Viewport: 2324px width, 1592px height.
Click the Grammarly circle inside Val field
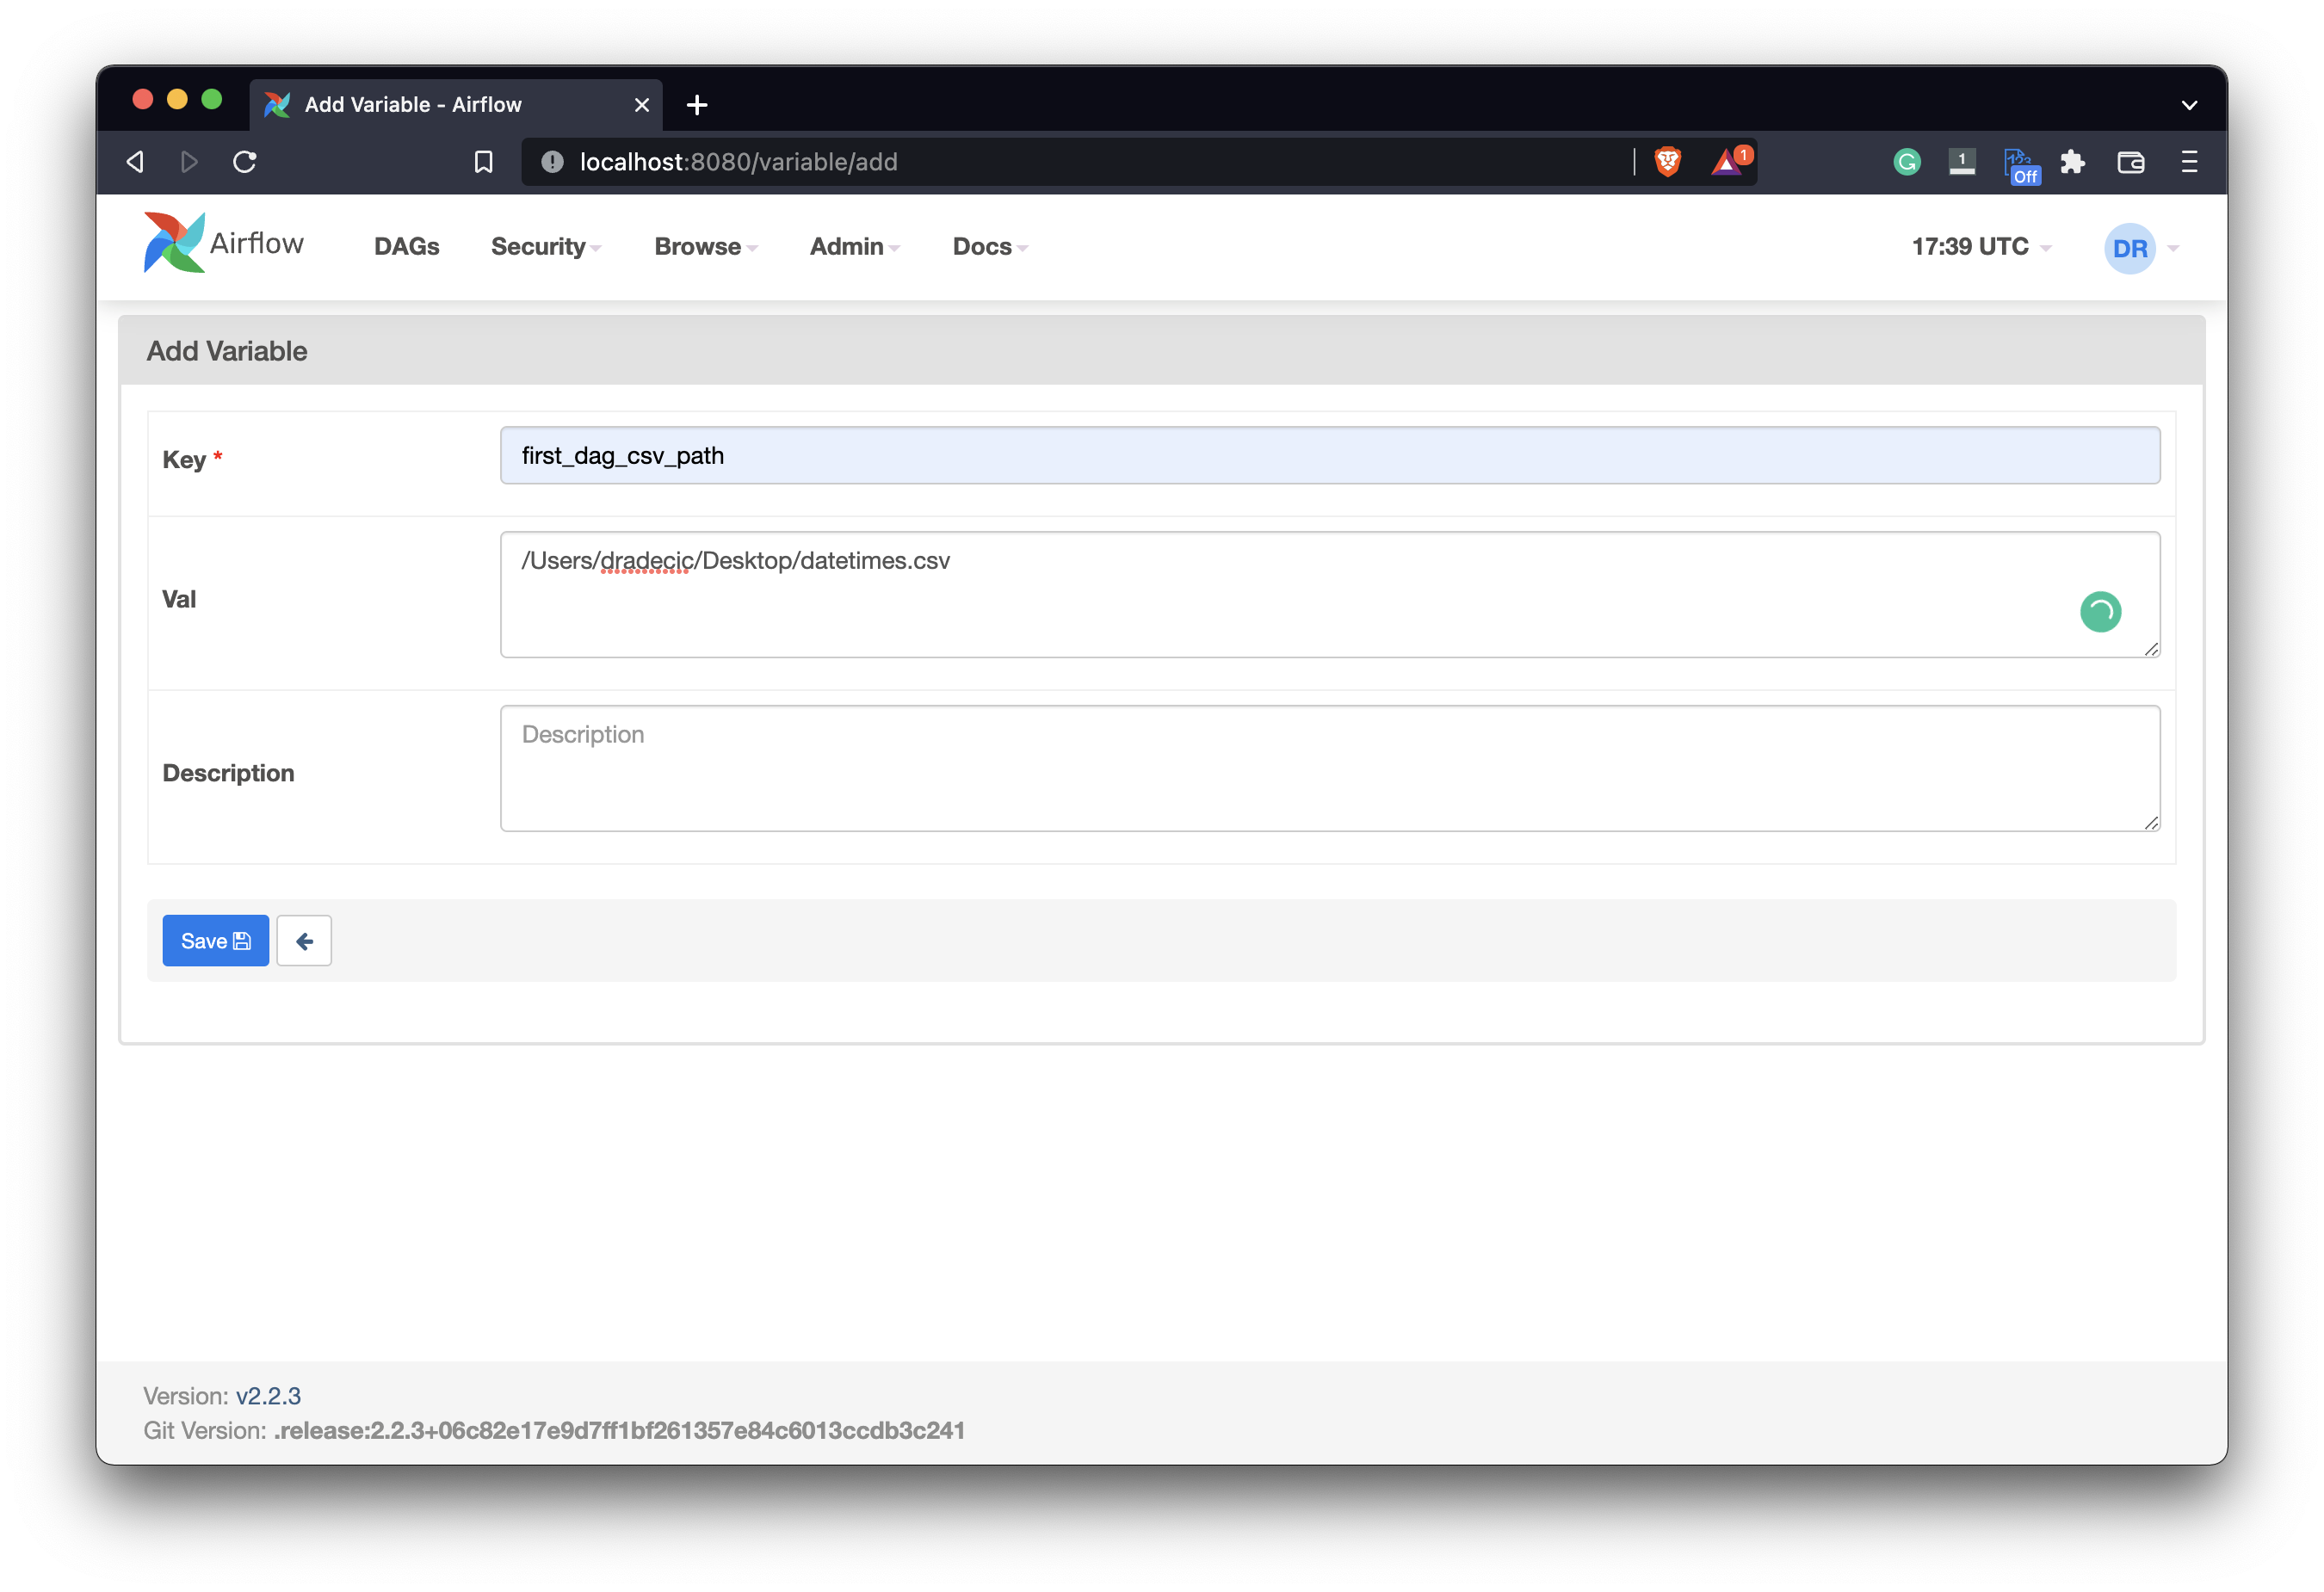coord(2100,612)
